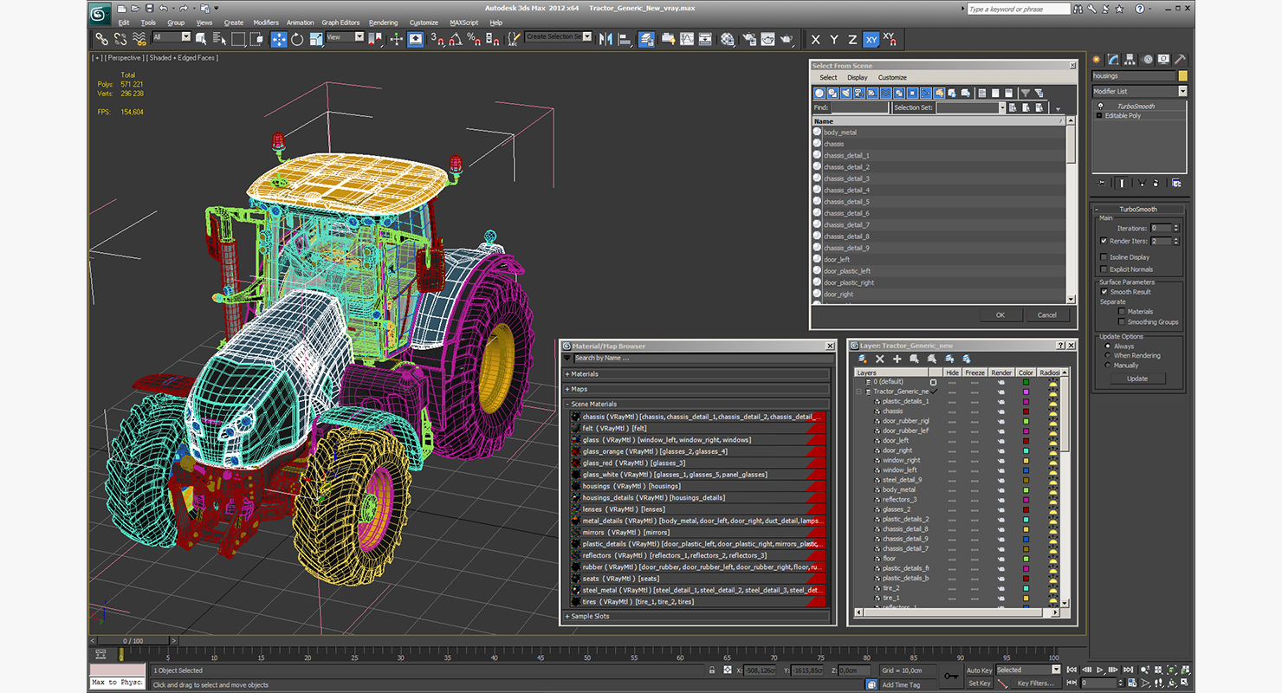Open the Modifiers menu

tap(265, 23)
